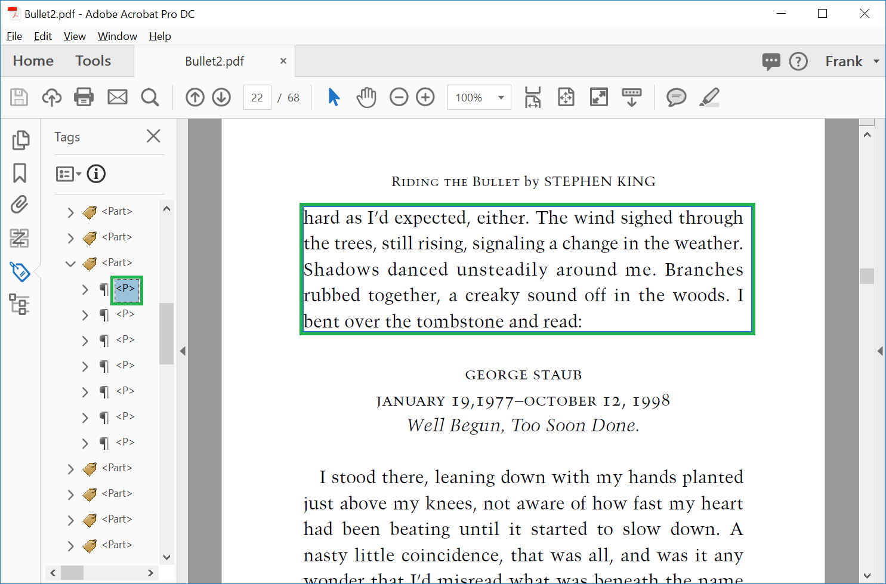Enable scrolling page fit icon

pyautogui.click(x=533, y=97)
